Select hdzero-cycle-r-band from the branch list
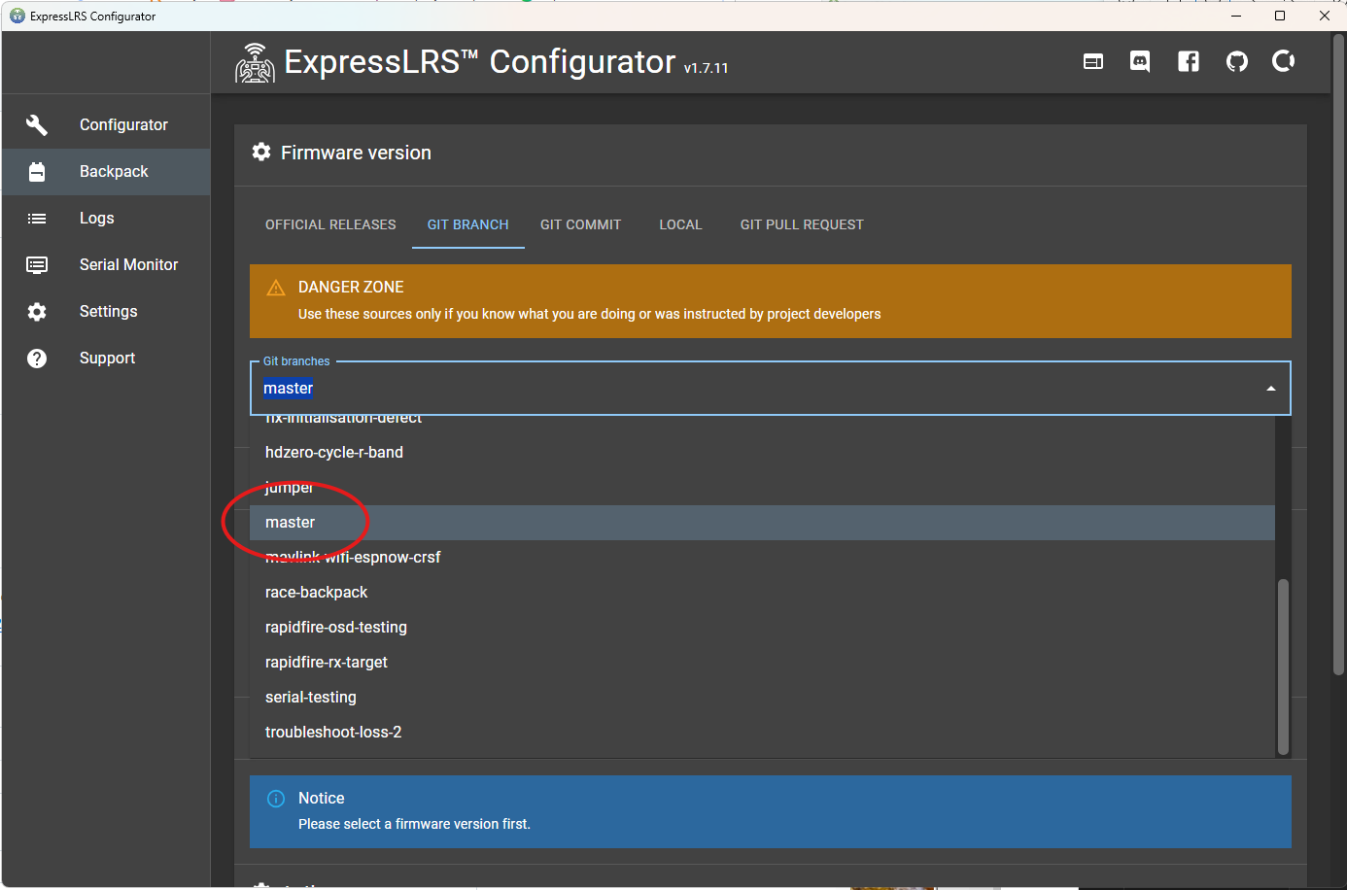1347x890 pixels. pos(334,452)
